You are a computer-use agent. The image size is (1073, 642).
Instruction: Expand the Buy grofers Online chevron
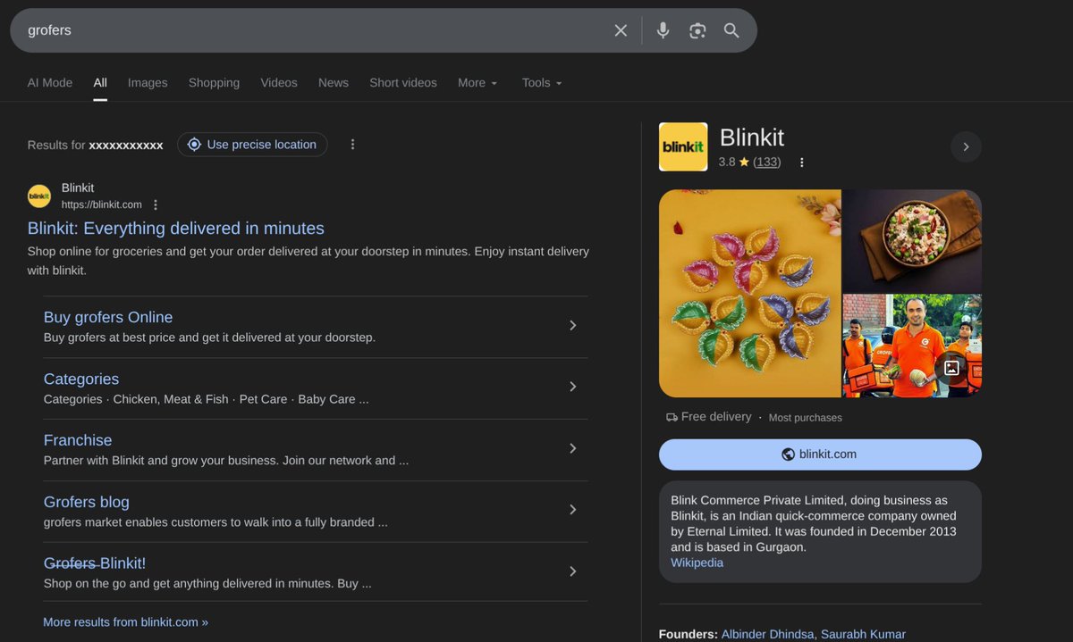(x=573, y=326)
